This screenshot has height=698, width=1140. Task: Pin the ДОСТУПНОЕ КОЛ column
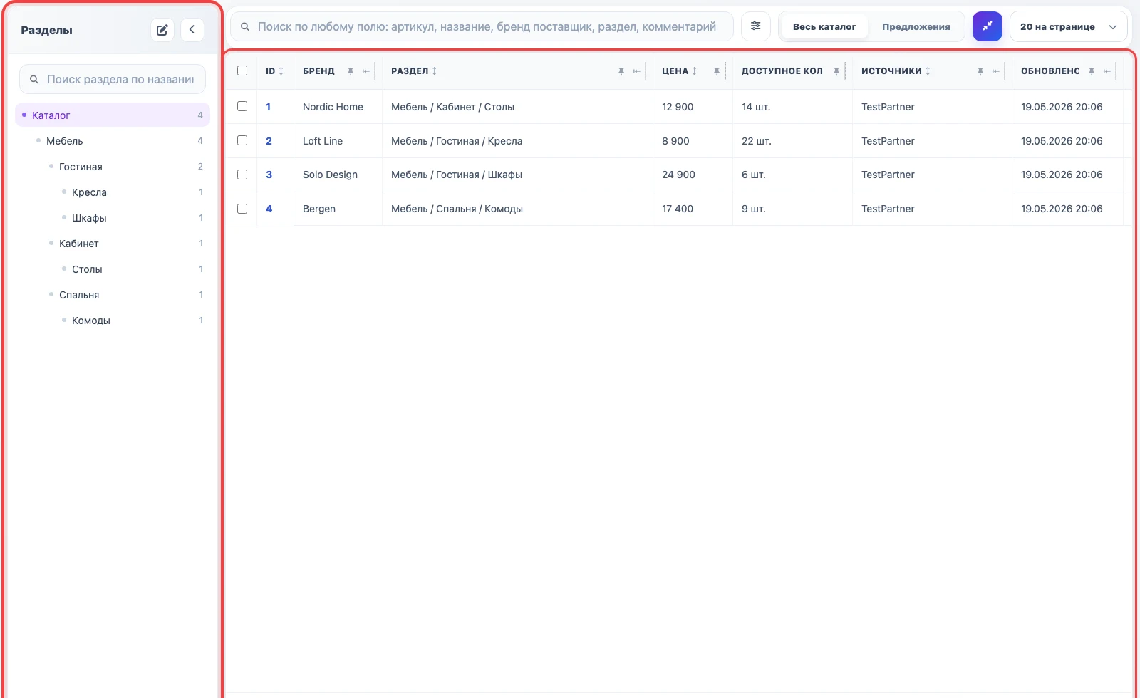tap(836, 71)
